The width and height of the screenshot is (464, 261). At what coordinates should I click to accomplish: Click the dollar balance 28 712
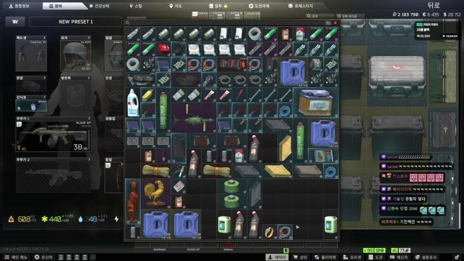coord(452,14)
